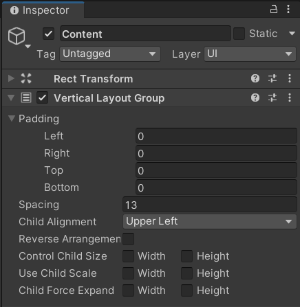Click the Padding Right value field

(216, 153)
